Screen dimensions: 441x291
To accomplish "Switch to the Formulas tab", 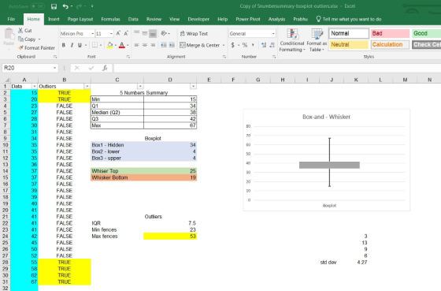I will coord(110,19).
